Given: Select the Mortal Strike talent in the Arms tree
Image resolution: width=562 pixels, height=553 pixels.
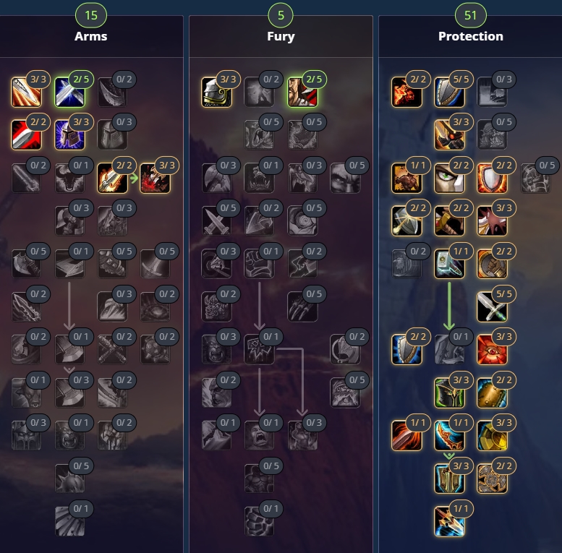Looking at the screenshot, I should point(69,350).
